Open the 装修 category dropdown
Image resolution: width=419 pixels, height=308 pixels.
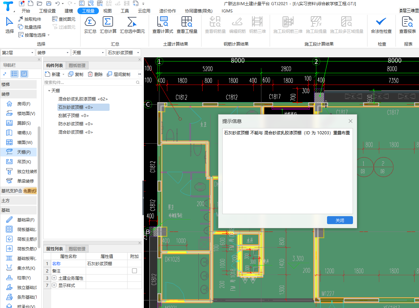click(x=53, y=52)
